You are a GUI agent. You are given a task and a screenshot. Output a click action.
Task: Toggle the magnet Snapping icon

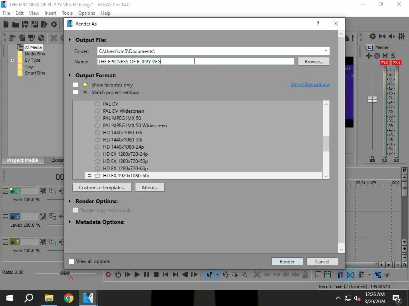(x=340, y=275)
